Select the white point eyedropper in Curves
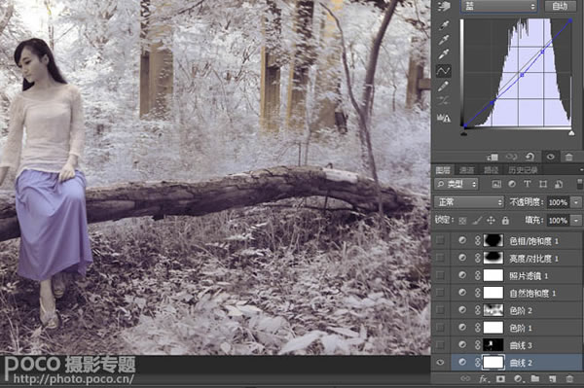Viewport: 584px width, 388px height. click(444, 54)
